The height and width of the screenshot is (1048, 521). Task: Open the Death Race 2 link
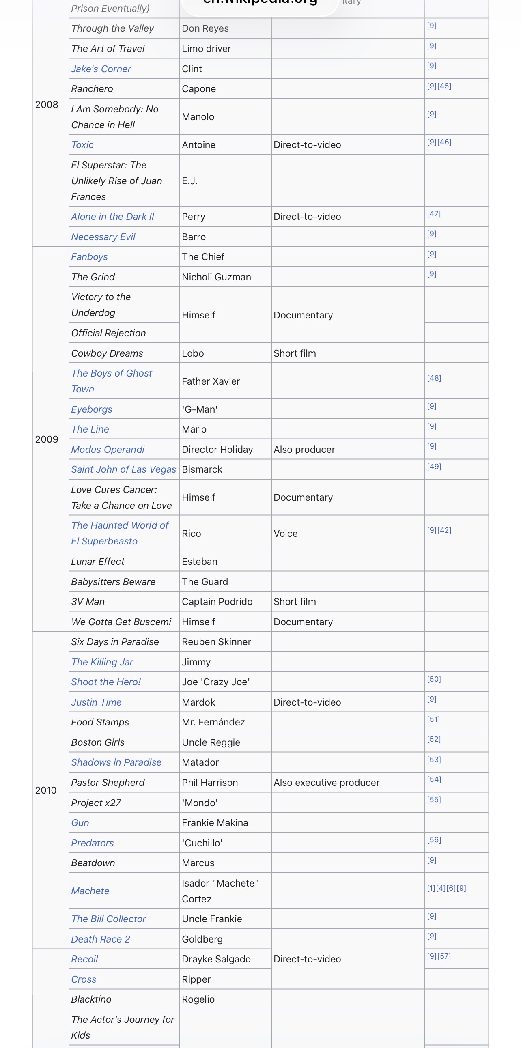click(101, 939)
